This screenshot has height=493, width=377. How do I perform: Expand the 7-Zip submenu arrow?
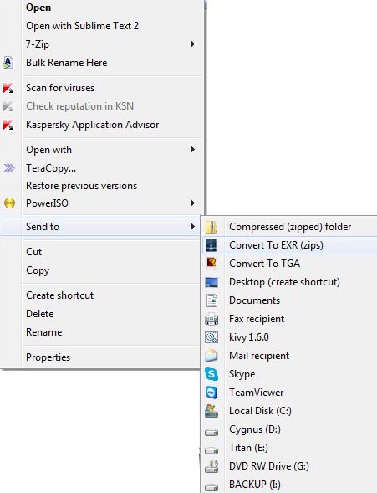(193, 44)
